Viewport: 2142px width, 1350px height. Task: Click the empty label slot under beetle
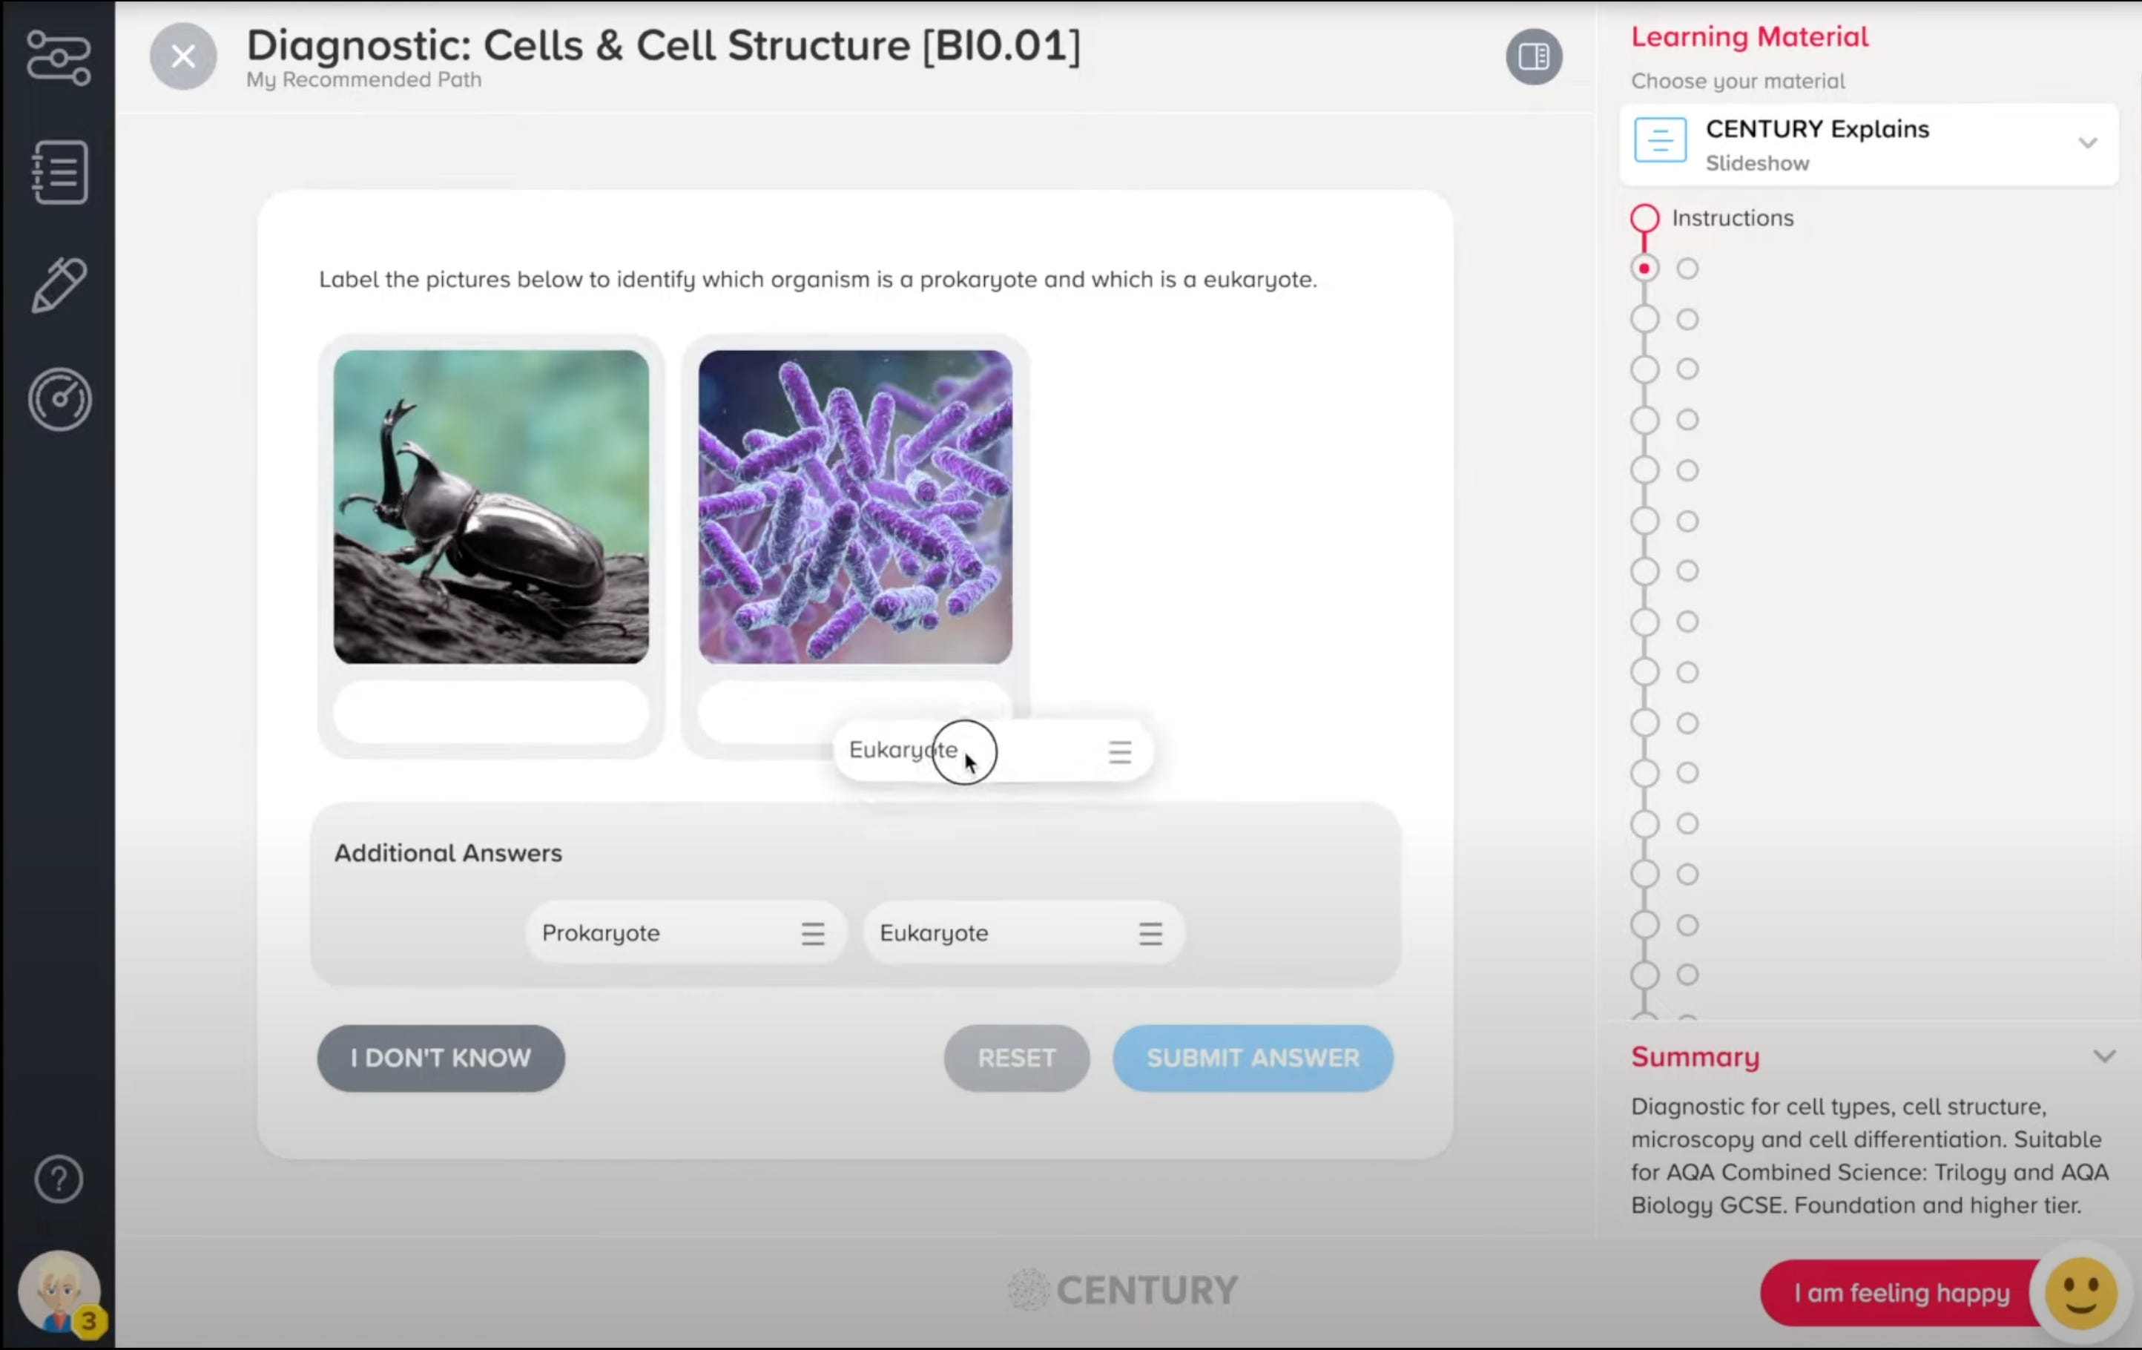491,712
